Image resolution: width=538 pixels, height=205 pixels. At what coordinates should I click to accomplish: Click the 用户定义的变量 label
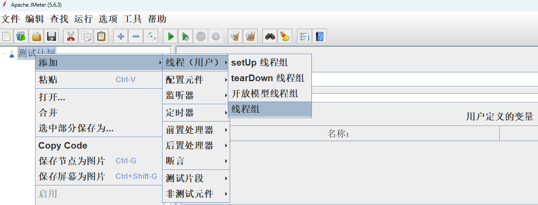499,117
